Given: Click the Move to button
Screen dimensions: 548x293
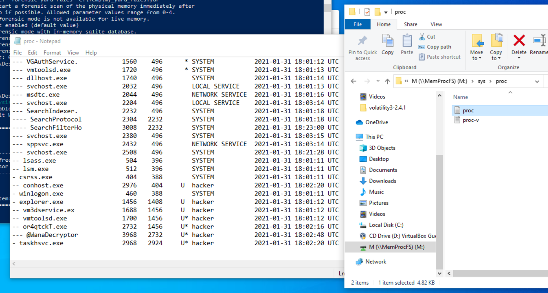Looking at the screenshot, I should [477, 47].
